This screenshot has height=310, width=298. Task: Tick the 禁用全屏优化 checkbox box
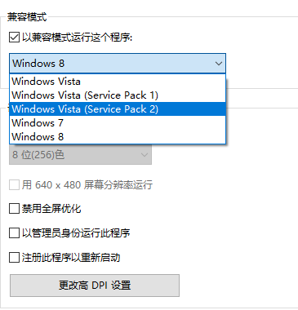pyautogui.click(x=14, y=209)
